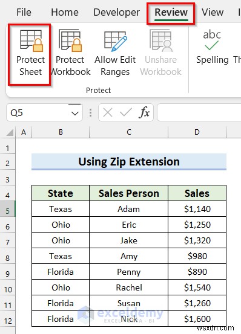Viewport: 241px width, 334px height.
Task: Click the greyed-out Unshare Workbook icon
Action: pos(161,41)
